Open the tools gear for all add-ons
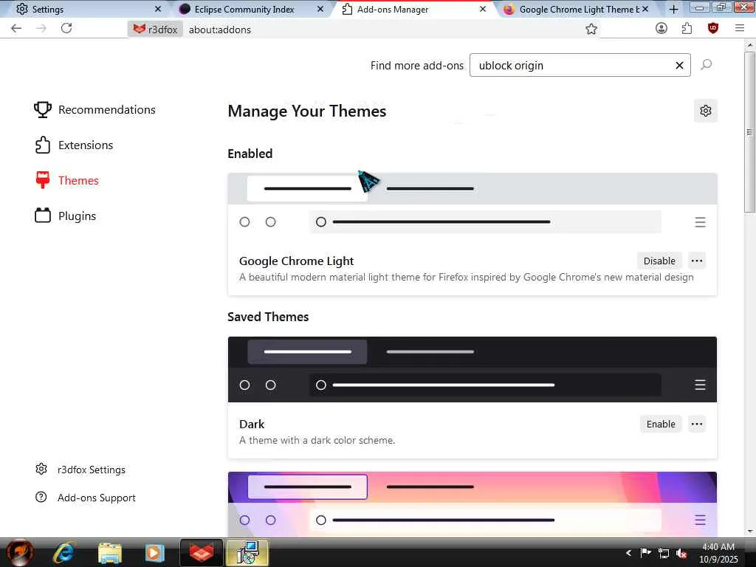This screenshot has width=756, height=567. point(706,111)
